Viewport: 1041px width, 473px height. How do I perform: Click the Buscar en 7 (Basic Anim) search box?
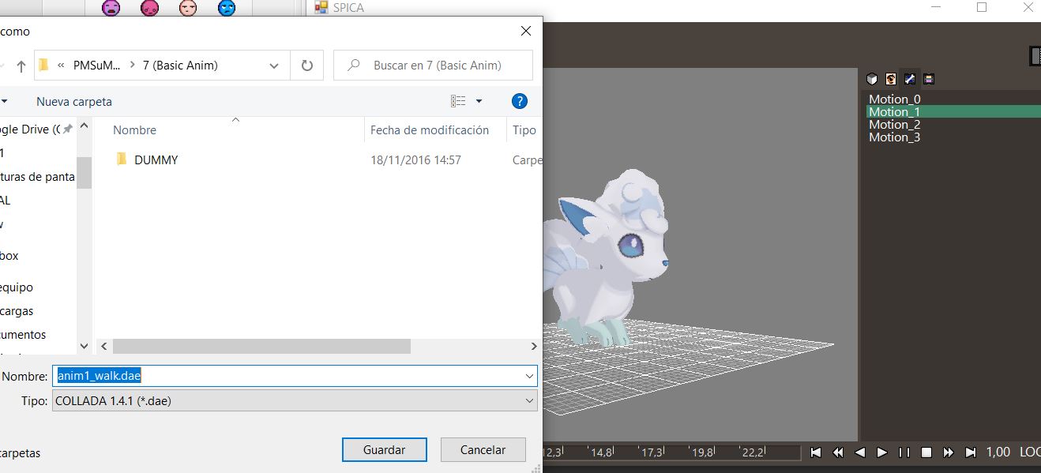click(x=433, y=66)
